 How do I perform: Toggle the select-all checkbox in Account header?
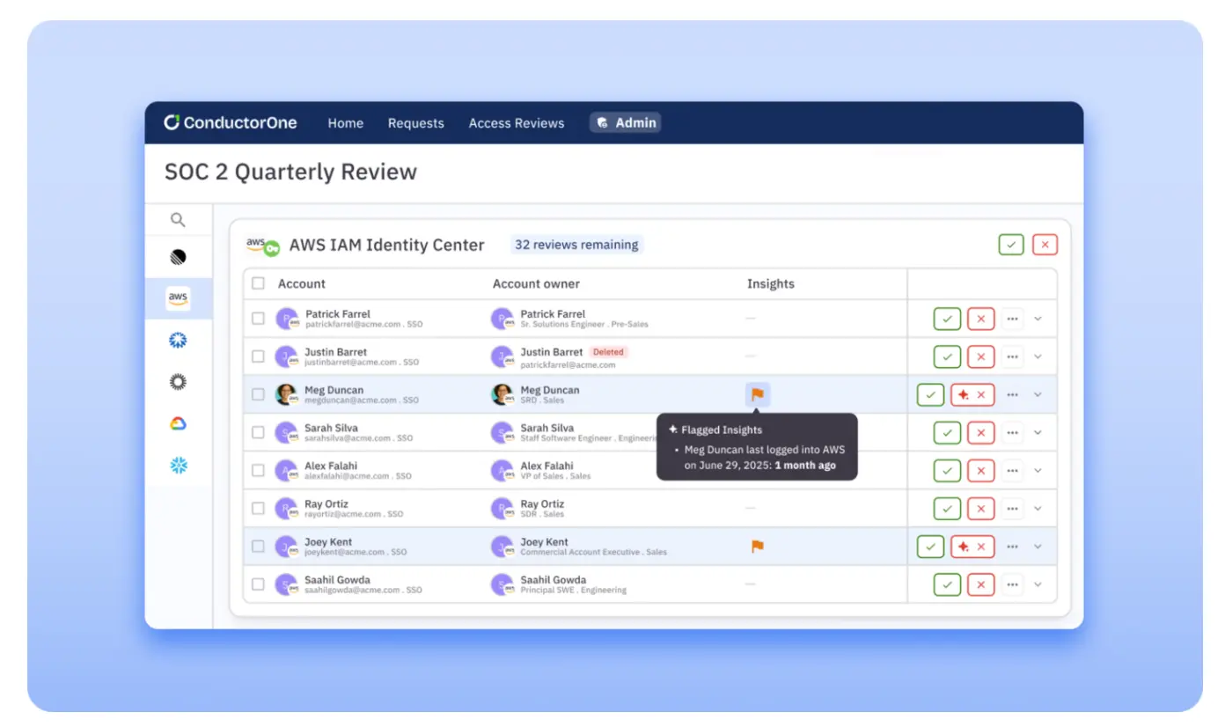pyautogui.click(x=258, y=283)
